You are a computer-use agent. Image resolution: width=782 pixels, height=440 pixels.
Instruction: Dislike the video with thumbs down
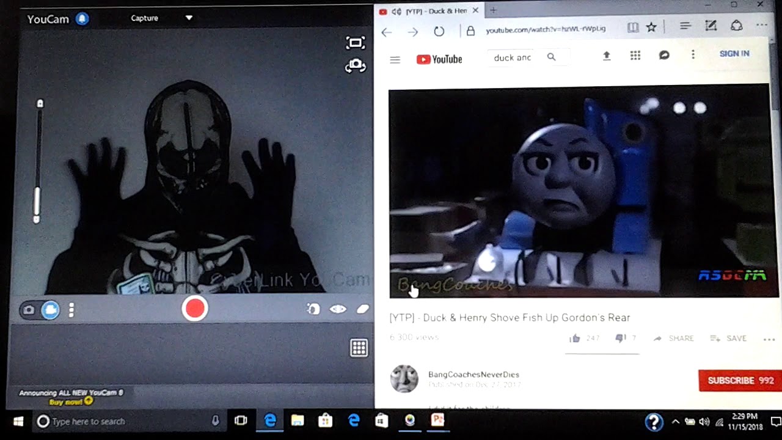coord(620,338)
